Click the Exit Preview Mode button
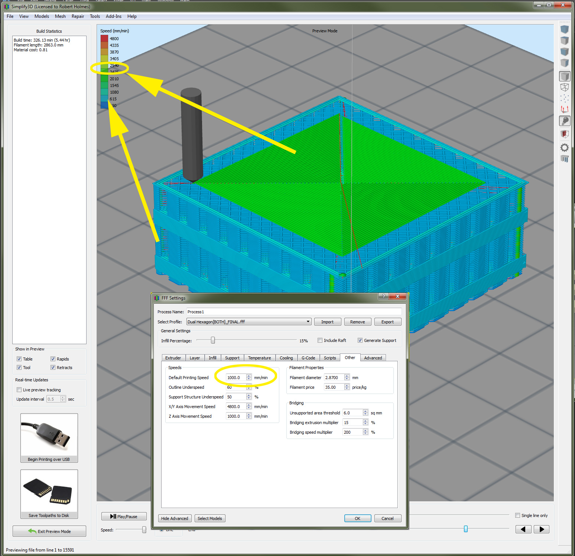The height and width of the screenshot is (556, 575). pyautogui.click(x=49, y=531)
